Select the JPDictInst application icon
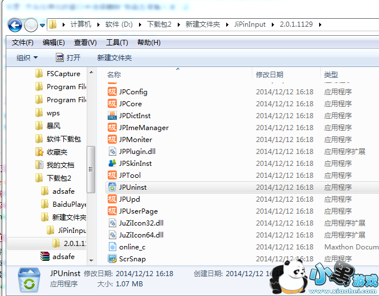Screen dimensions: 379x296 (112, 116)
